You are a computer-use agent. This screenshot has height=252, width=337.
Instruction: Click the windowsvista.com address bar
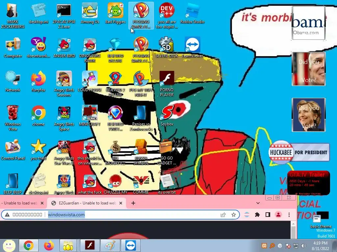click(x=120, y=215)
